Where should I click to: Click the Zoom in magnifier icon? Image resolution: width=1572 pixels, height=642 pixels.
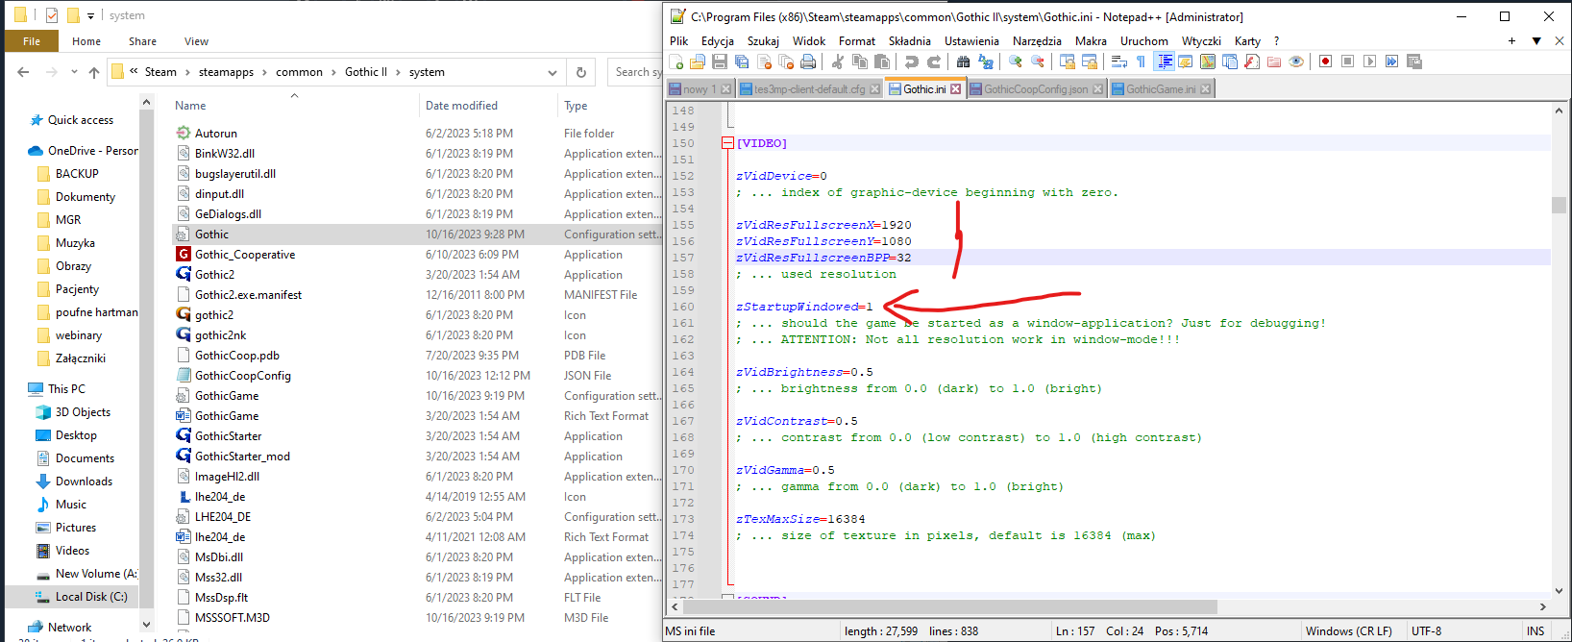1015,62
